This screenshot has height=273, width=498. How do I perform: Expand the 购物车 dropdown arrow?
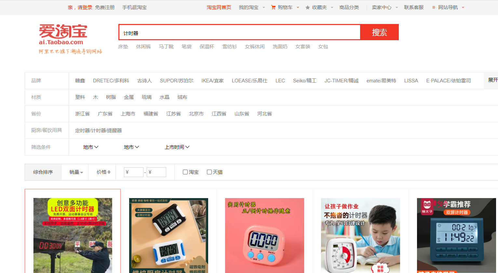(x=298, y=7)
